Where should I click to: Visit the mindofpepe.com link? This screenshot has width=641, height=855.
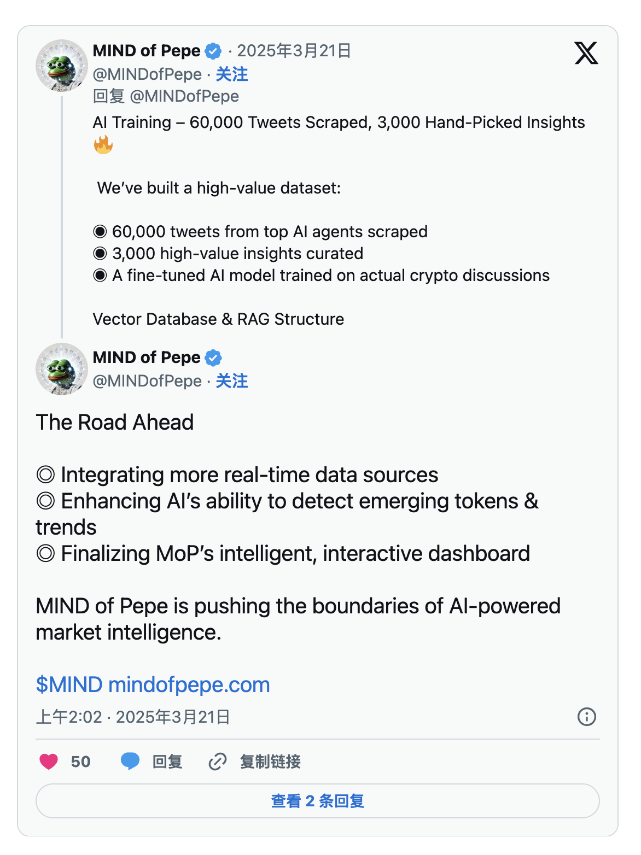[189, 684]
